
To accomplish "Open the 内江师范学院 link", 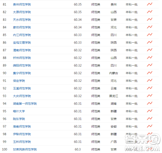I will [22, 35].
